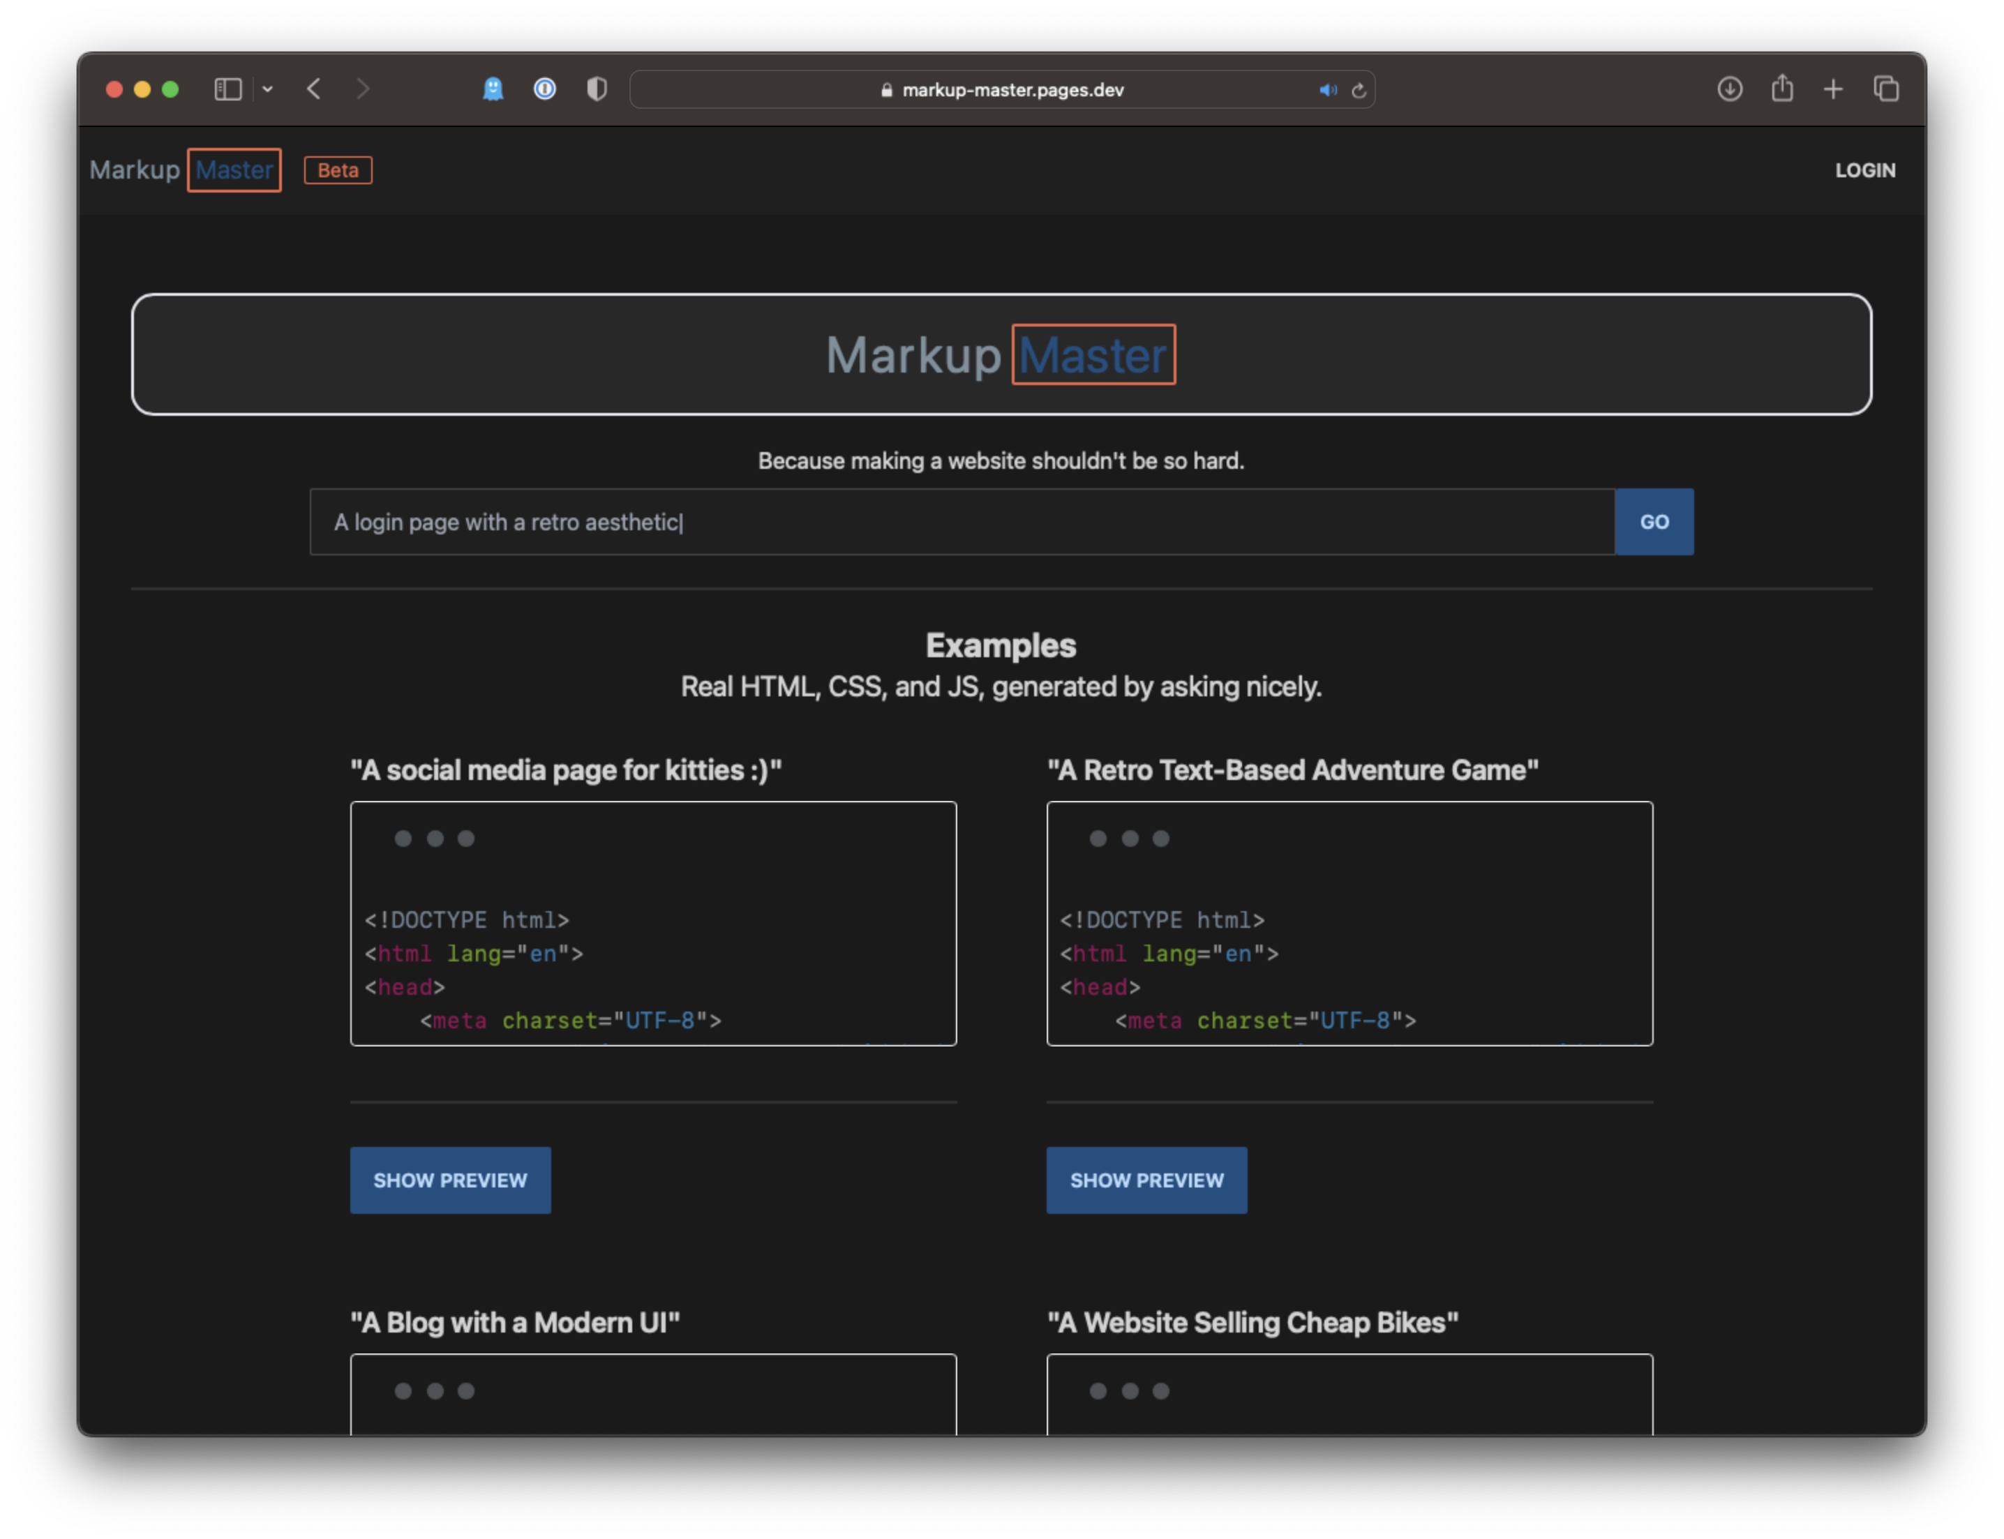The height and width of the screenshot is (1539, 2004).
Task: Open the privacy shield report icon
Action: (x=597, y=89)
